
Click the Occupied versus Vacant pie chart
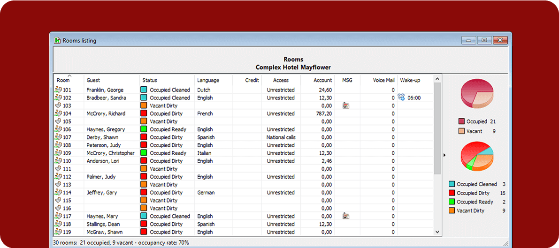tap(477, 93)
